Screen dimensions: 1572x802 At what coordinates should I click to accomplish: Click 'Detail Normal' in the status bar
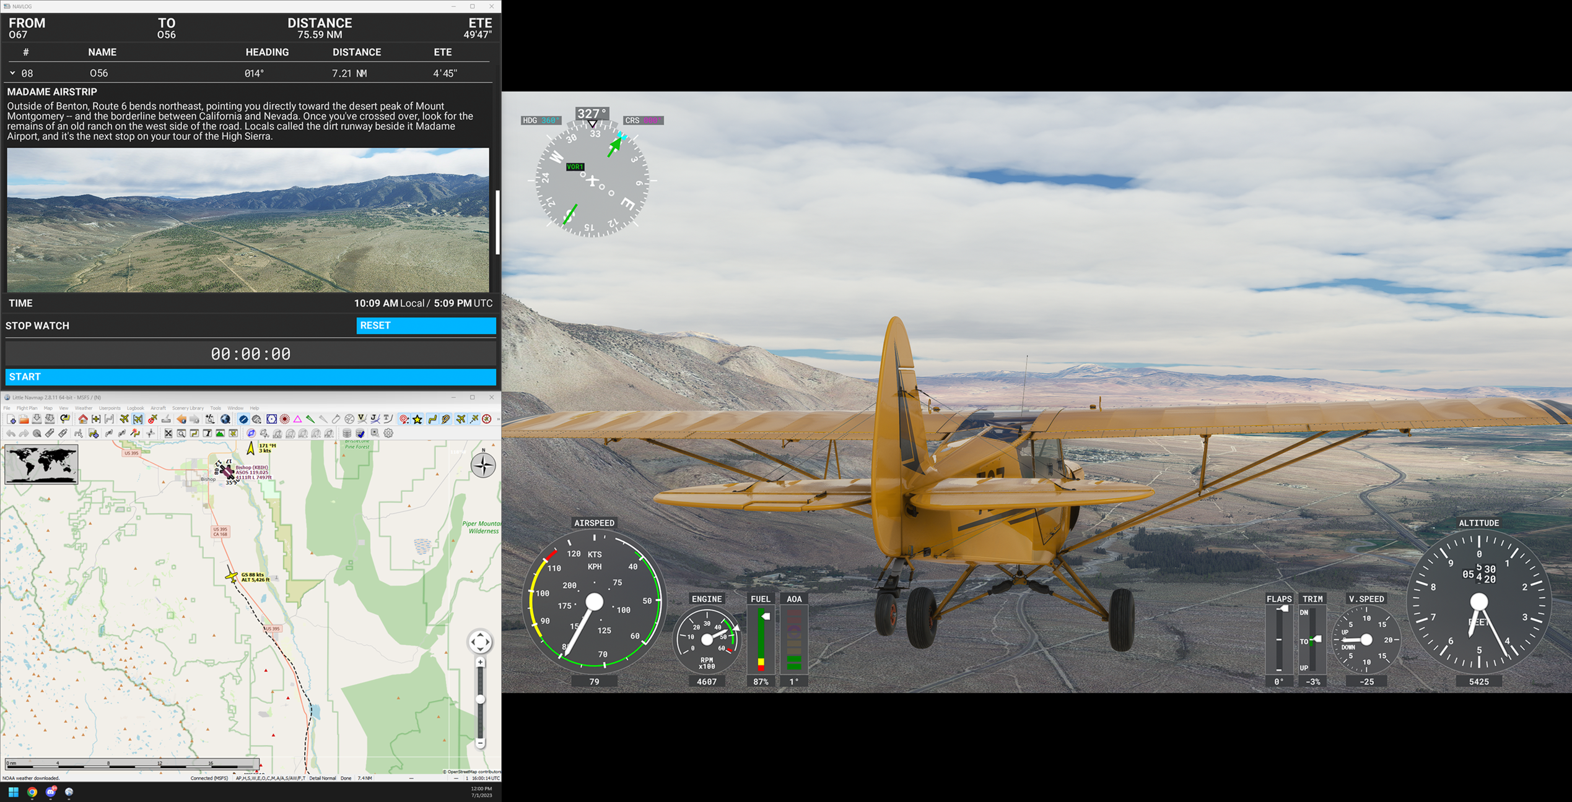322,778
